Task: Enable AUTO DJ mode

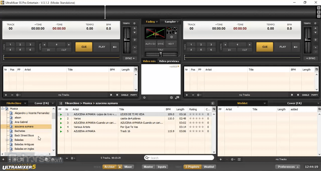Action: coord(151,44)
